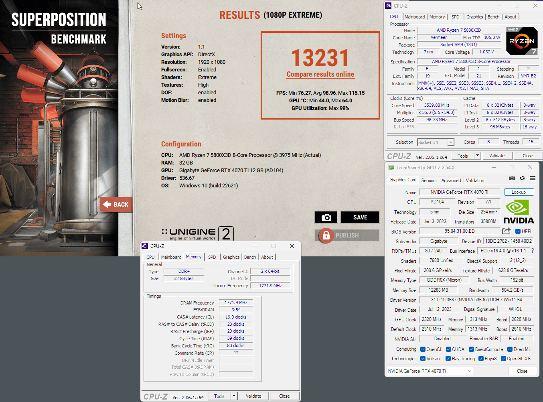The height and width of the screenshot is (402, 543).
Task: Click Close button in GPU-Z
Action: click(x=522, y=371)
